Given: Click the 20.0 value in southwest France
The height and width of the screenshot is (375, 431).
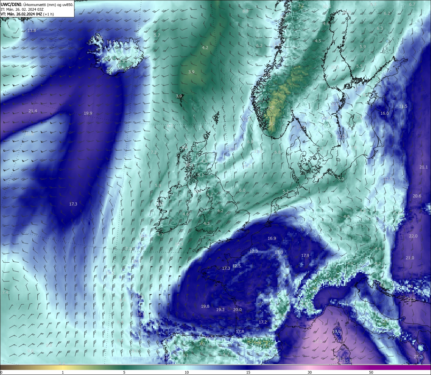Looking at the screenshot, I should tap(237, 310).
